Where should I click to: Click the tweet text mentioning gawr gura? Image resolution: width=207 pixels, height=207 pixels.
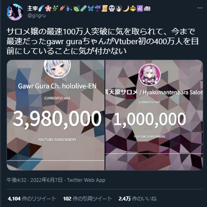103,41
